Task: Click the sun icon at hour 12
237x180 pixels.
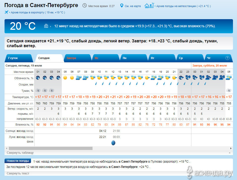Action: click(x=113, y=78)
